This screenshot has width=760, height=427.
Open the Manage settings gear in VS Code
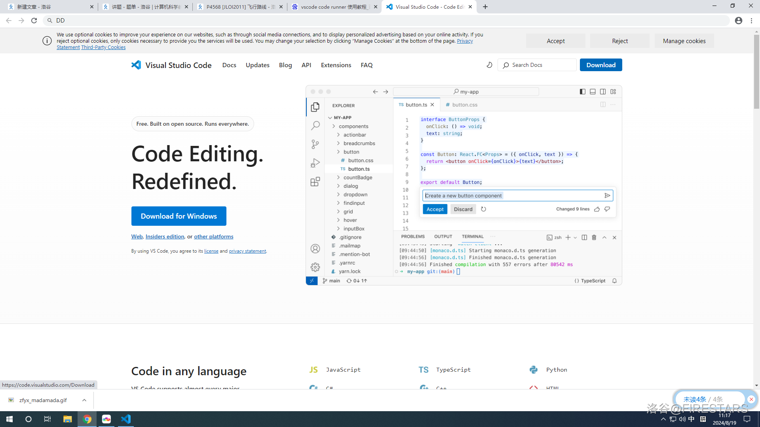tap(315, 267)
